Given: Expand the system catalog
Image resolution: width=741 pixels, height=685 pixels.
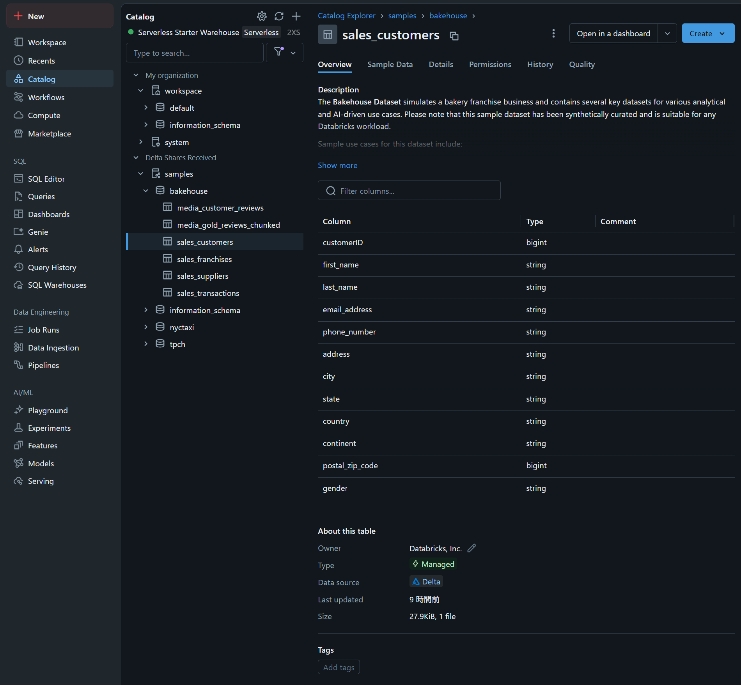Looking at the screenshot, I should point(141,142).
